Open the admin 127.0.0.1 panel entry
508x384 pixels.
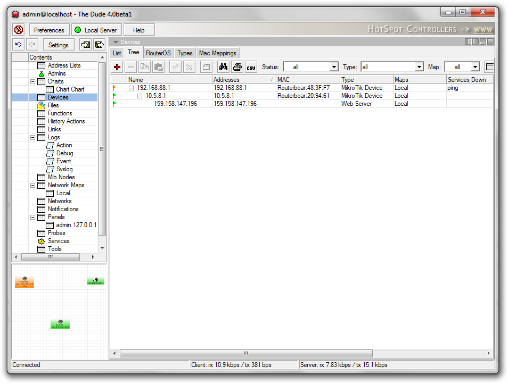coord(76,225)
